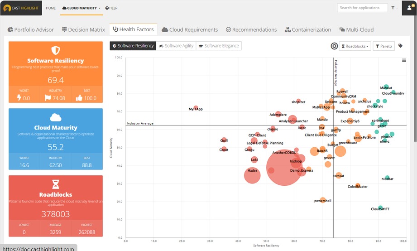Click the Mahout data point
This screenshot has height=251, width=417.
(x=386, y=87)
